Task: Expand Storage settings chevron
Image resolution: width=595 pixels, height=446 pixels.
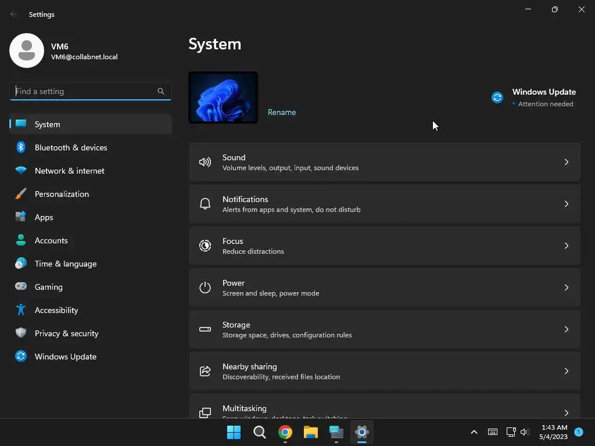Action: (566, 329)
